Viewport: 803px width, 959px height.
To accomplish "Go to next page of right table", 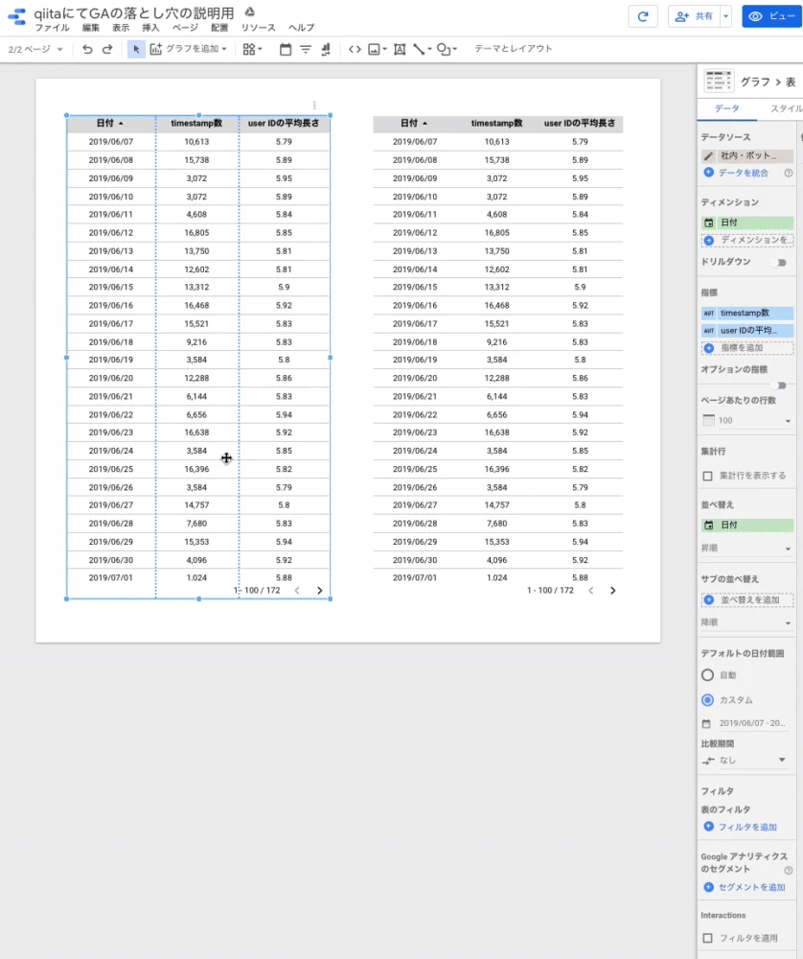I will pyautogui.click(x=613, y=591).
